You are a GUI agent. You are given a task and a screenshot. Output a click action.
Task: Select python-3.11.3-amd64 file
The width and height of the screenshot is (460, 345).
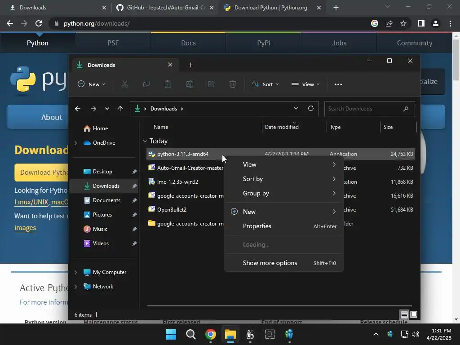(x=280, y=154)
